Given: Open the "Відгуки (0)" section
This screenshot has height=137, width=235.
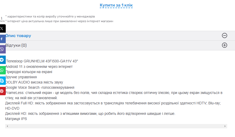Looking at the screenshot, I should point(16,45).
